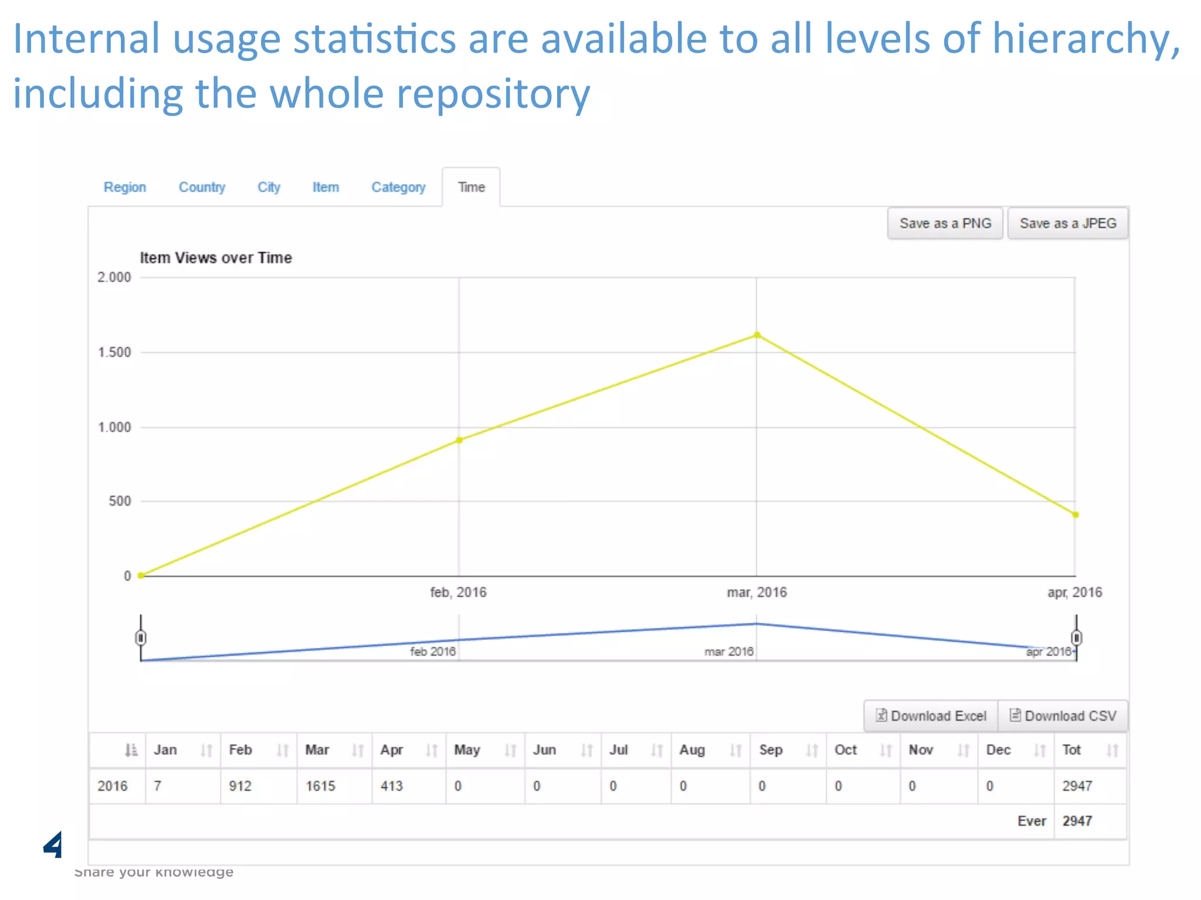The image size is (1201, 900).
Task: Click the Item Views over Time title
Action: [x=215, y=258]
